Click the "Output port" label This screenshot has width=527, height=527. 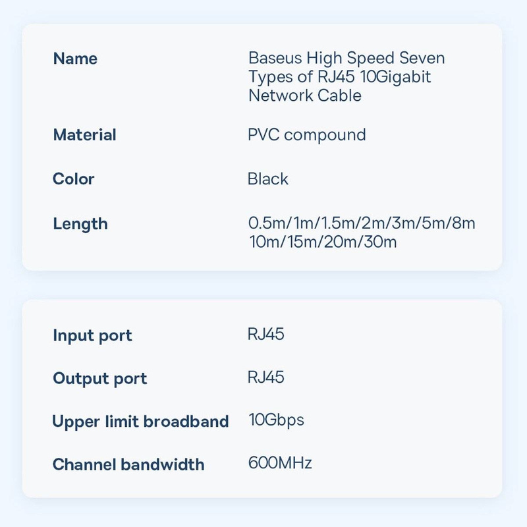click(x=99, y=379)
